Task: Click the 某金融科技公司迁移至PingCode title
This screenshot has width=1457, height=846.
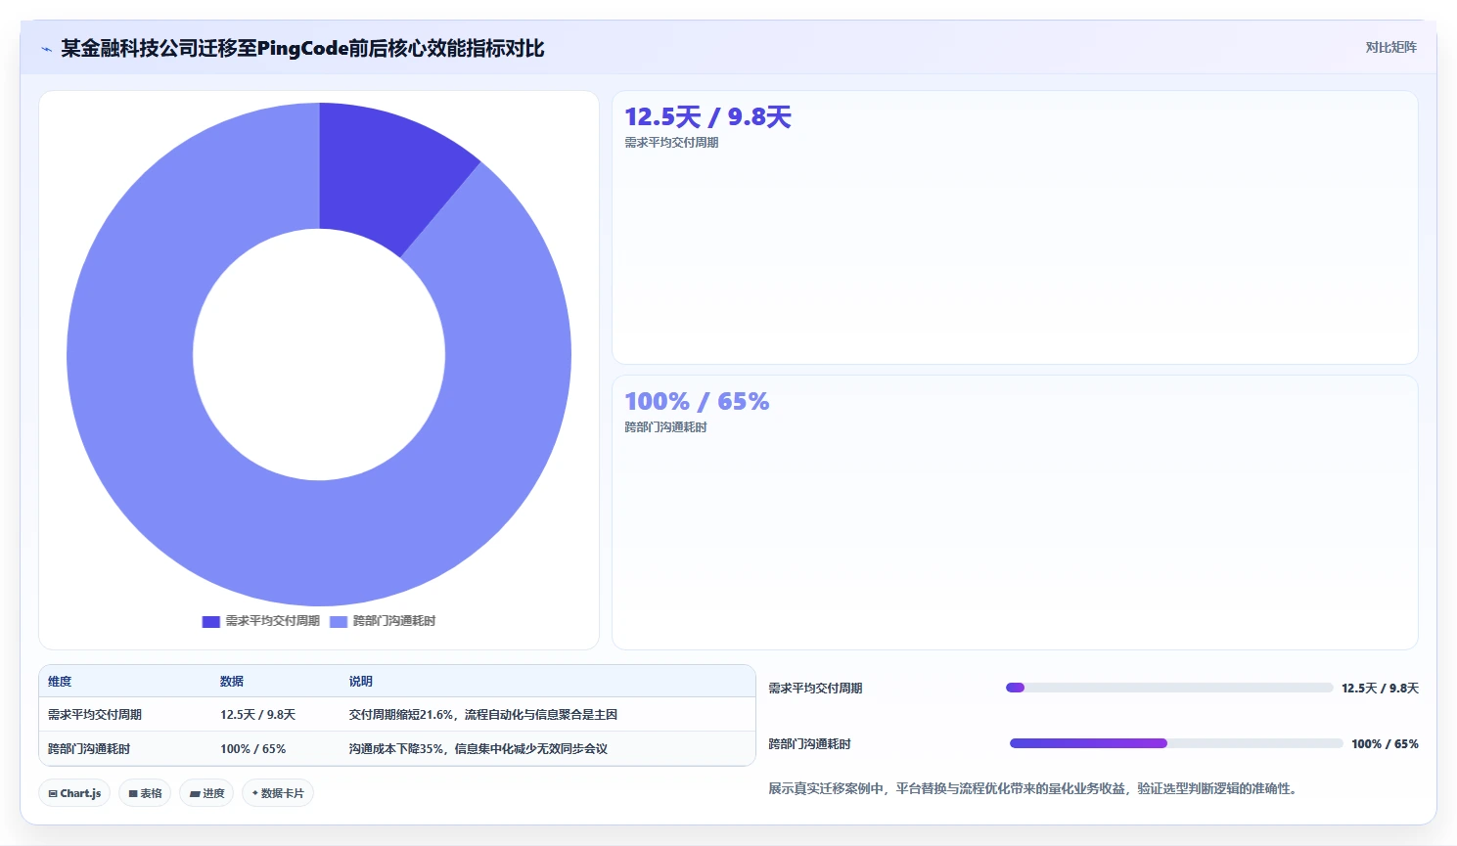Action: [x=302, y=48]
